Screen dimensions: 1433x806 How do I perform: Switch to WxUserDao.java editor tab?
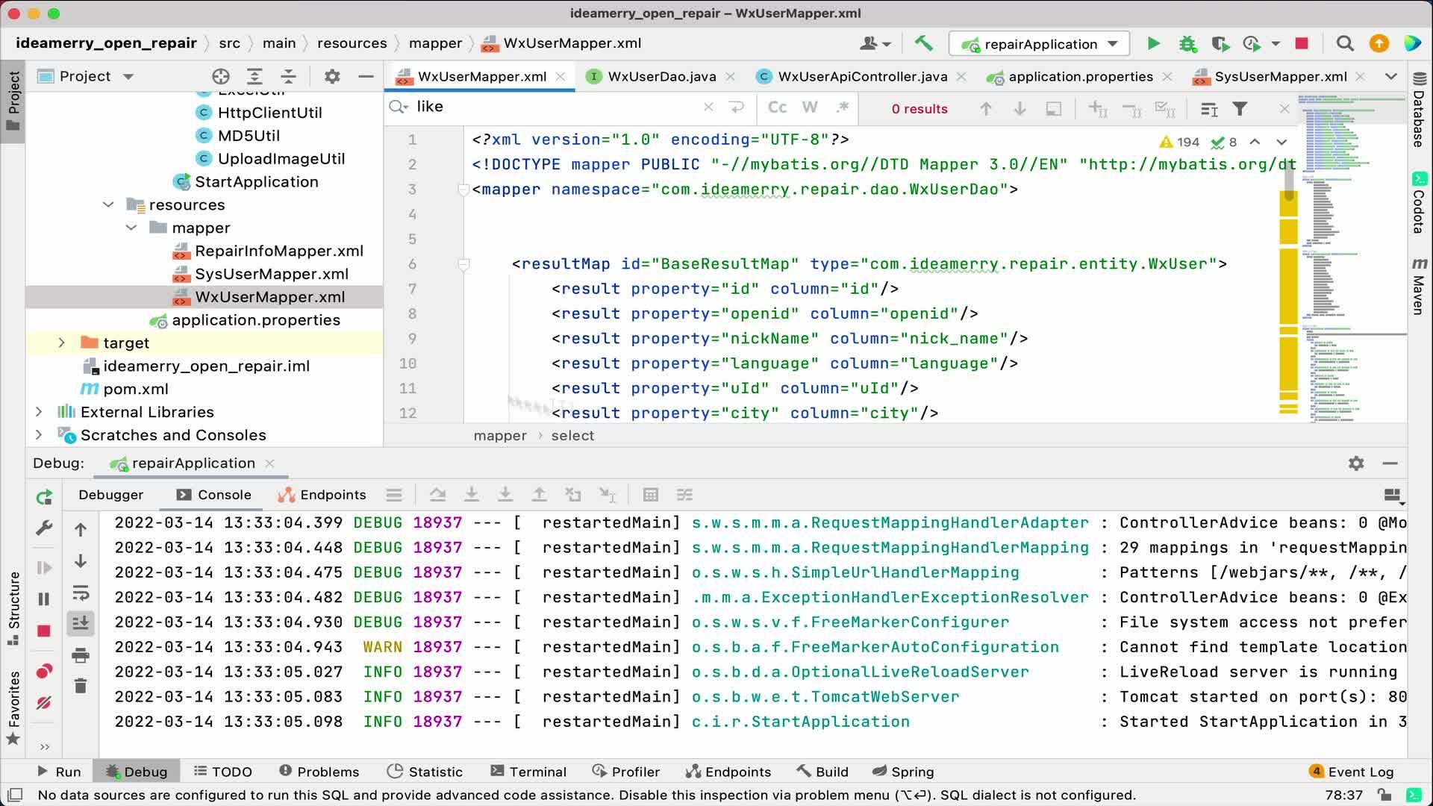pos(661,76)
